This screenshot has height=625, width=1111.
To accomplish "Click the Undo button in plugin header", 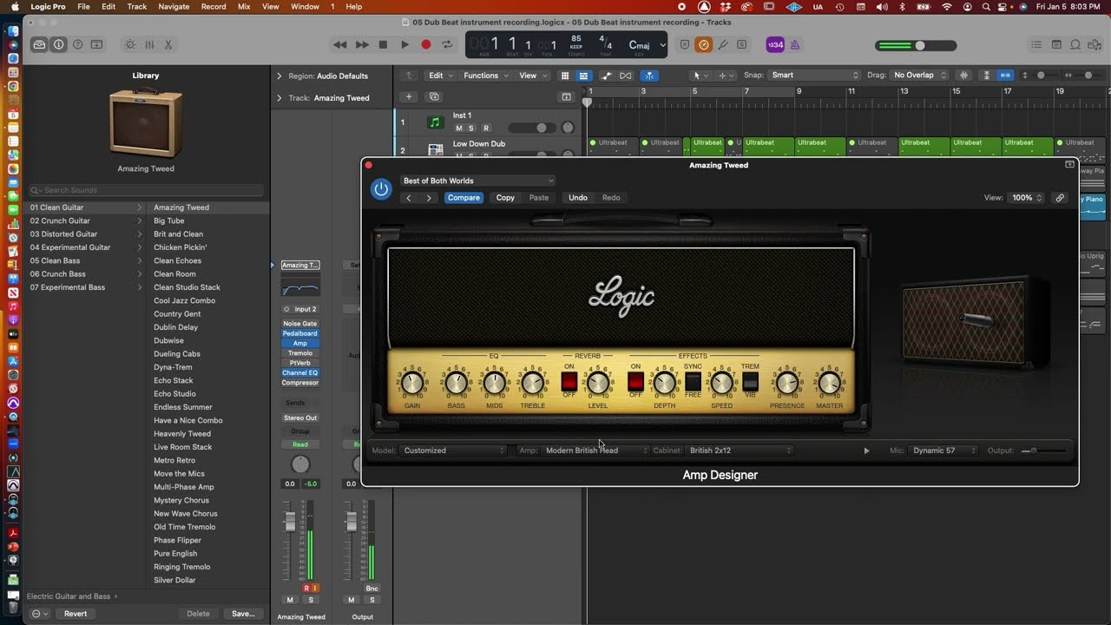I will pyautogui.click(x=578, y=198).
